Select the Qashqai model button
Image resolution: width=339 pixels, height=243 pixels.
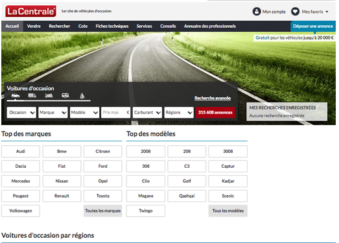187,196
